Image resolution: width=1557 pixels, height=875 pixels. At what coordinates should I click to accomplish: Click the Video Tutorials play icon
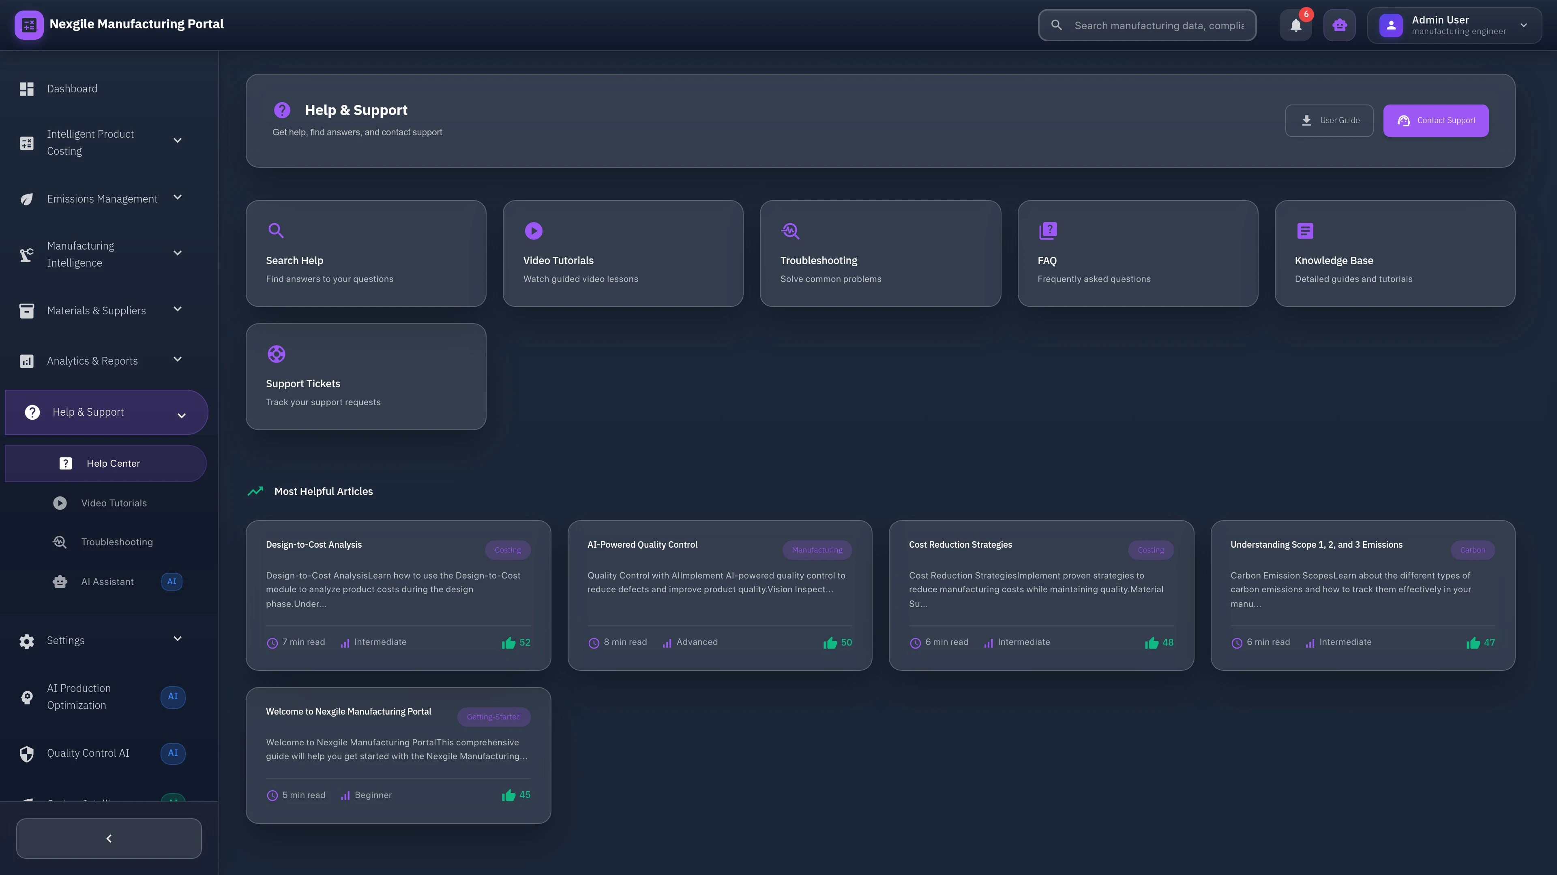(534, 230)
